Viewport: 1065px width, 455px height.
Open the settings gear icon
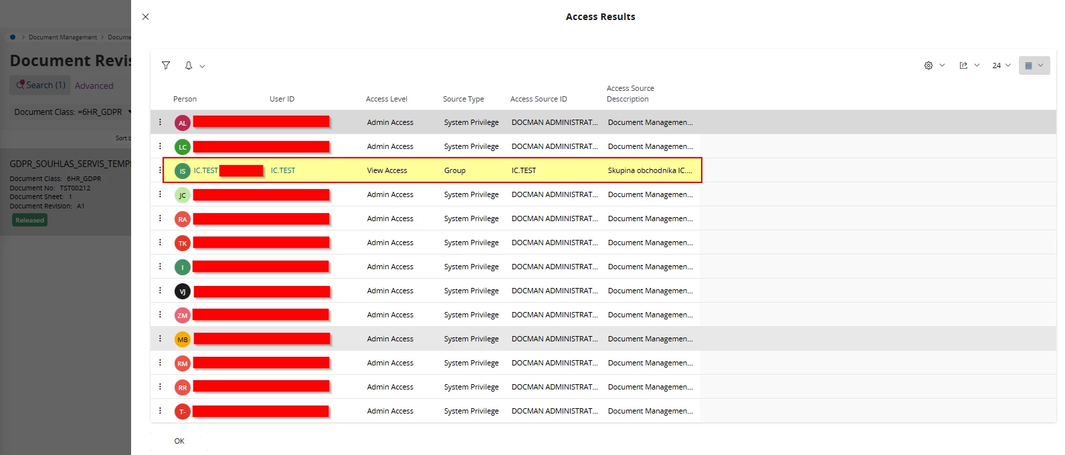pyautogui.click(x=929, y=65)
